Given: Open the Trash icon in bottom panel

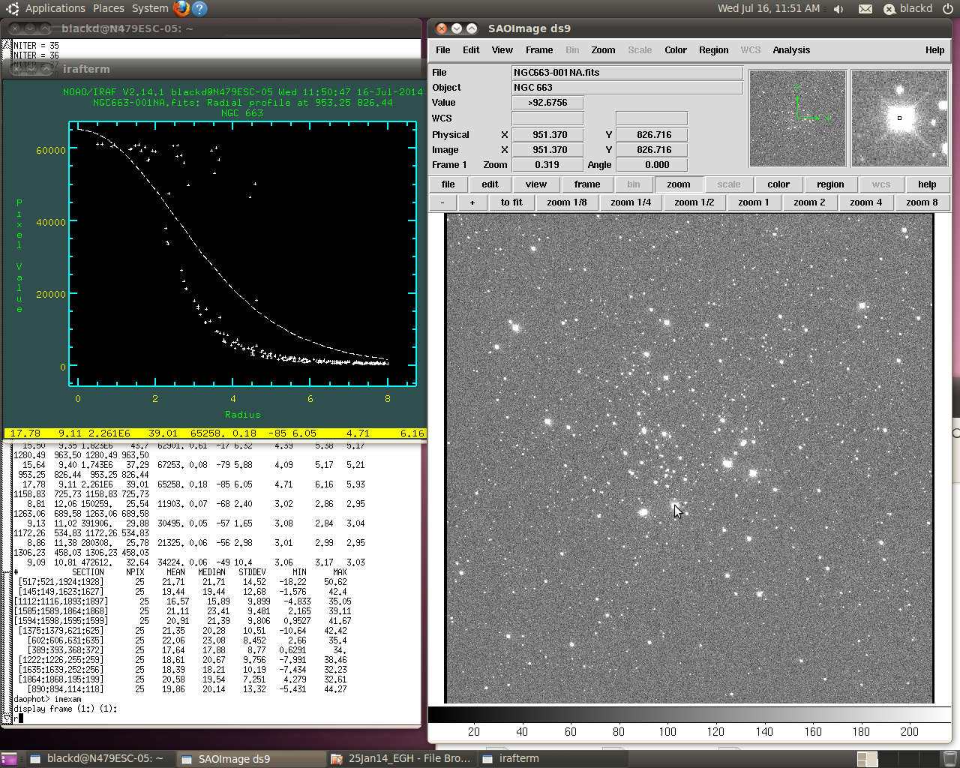Looking at the screenshot, I should pos(949,758).
